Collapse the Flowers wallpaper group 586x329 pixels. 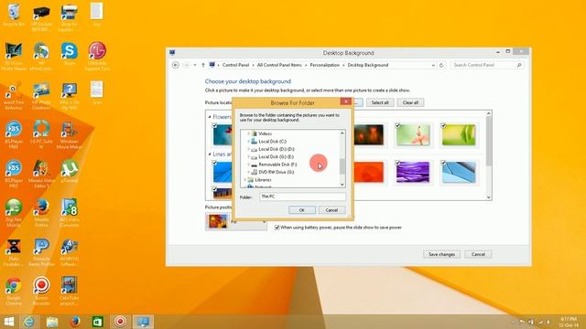(210, 117)
